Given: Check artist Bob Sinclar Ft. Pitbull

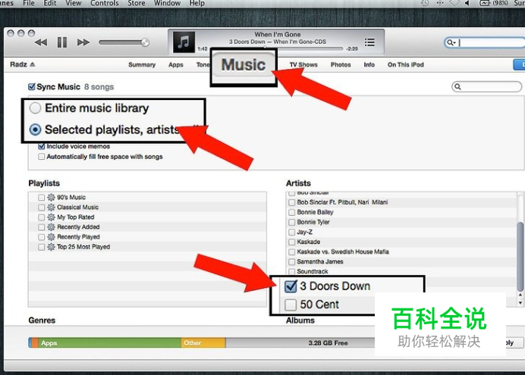Looking at the screenshot, I should pos(291,202).
